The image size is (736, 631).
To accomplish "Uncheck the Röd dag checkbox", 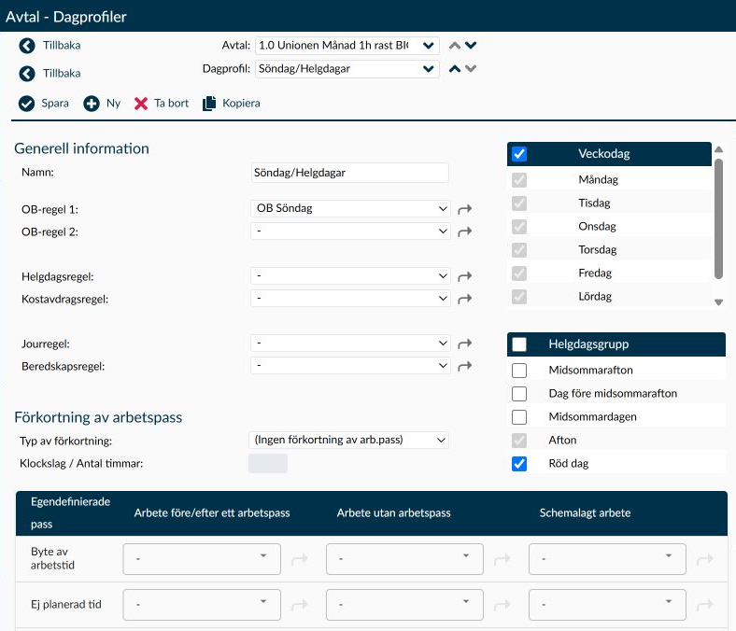I will tap(519, 464).
